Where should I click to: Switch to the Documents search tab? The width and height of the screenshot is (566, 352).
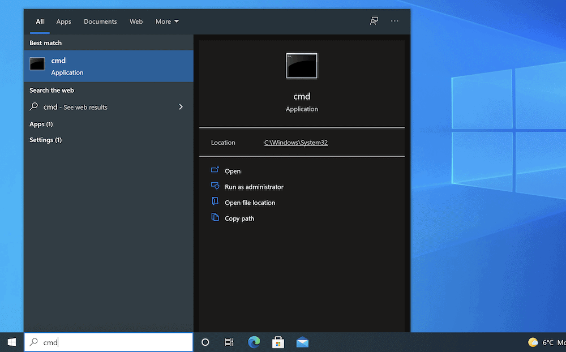tap(100, 22)
